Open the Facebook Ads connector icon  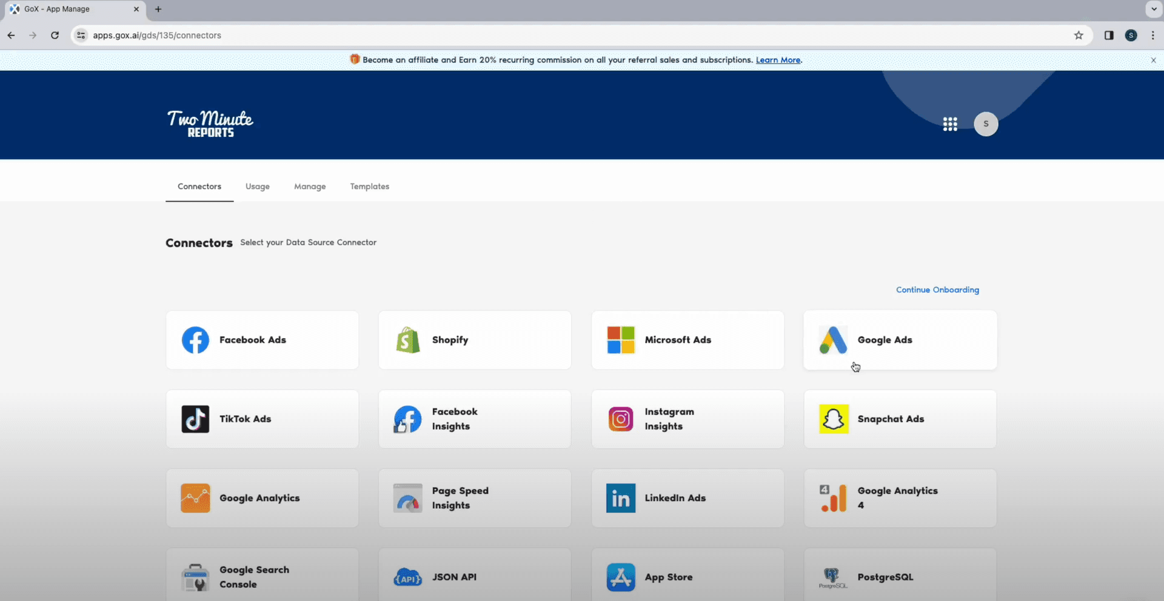pos(195,340)
